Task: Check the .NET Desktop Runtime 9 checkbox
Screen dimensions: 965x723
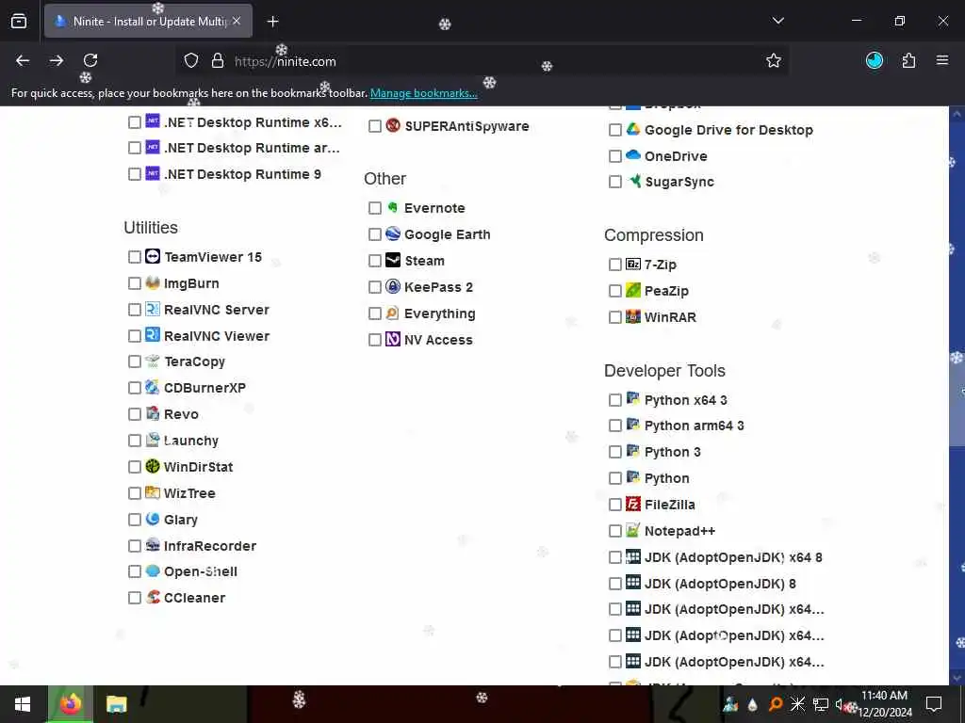Action: coord(135,174)
